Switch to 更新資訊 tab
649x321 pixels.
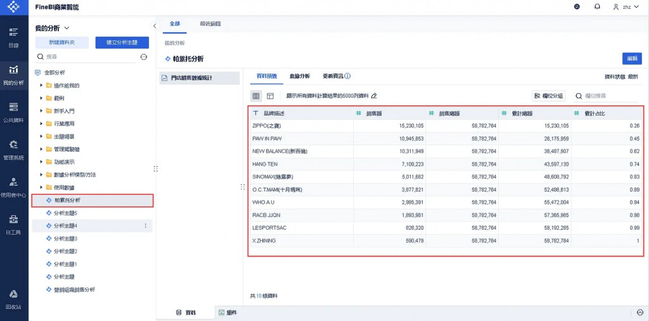coord(333,76)
